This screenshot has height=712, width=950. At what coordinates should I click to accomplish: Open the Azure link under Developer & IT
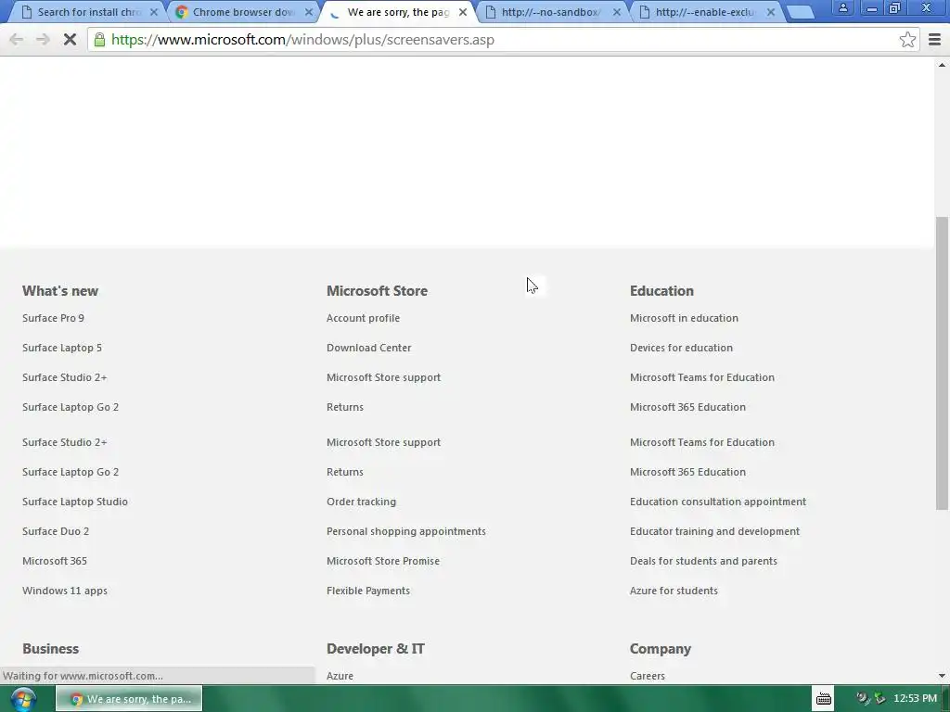[340, 676]
